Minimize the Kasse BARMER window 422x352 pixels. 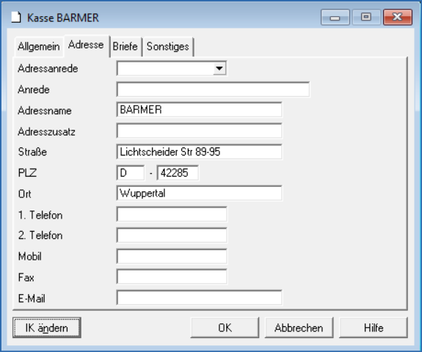point(335,17)
